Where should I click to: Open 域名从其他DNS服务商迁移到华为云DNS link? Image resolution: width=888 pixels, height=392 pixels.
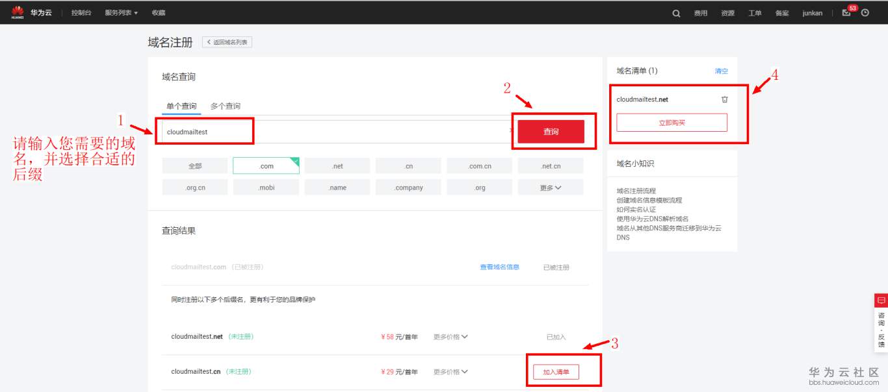669,232
